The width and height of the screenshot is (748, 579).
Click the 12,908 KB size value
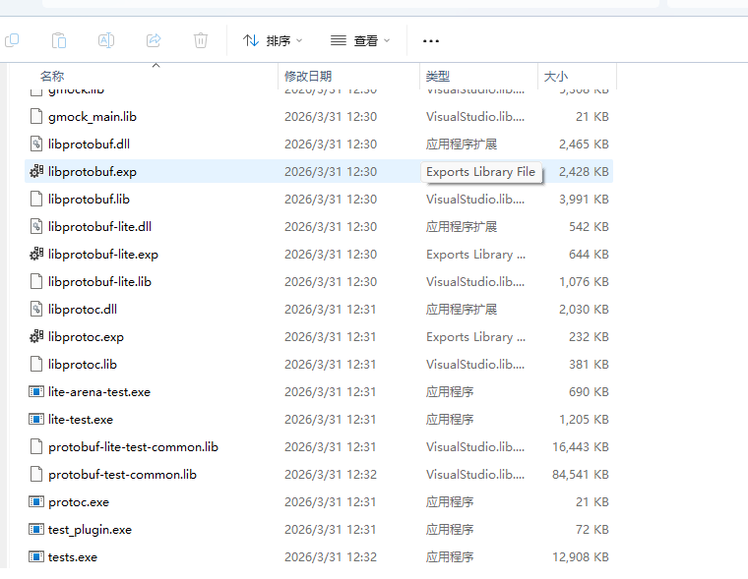click(581, 557)
